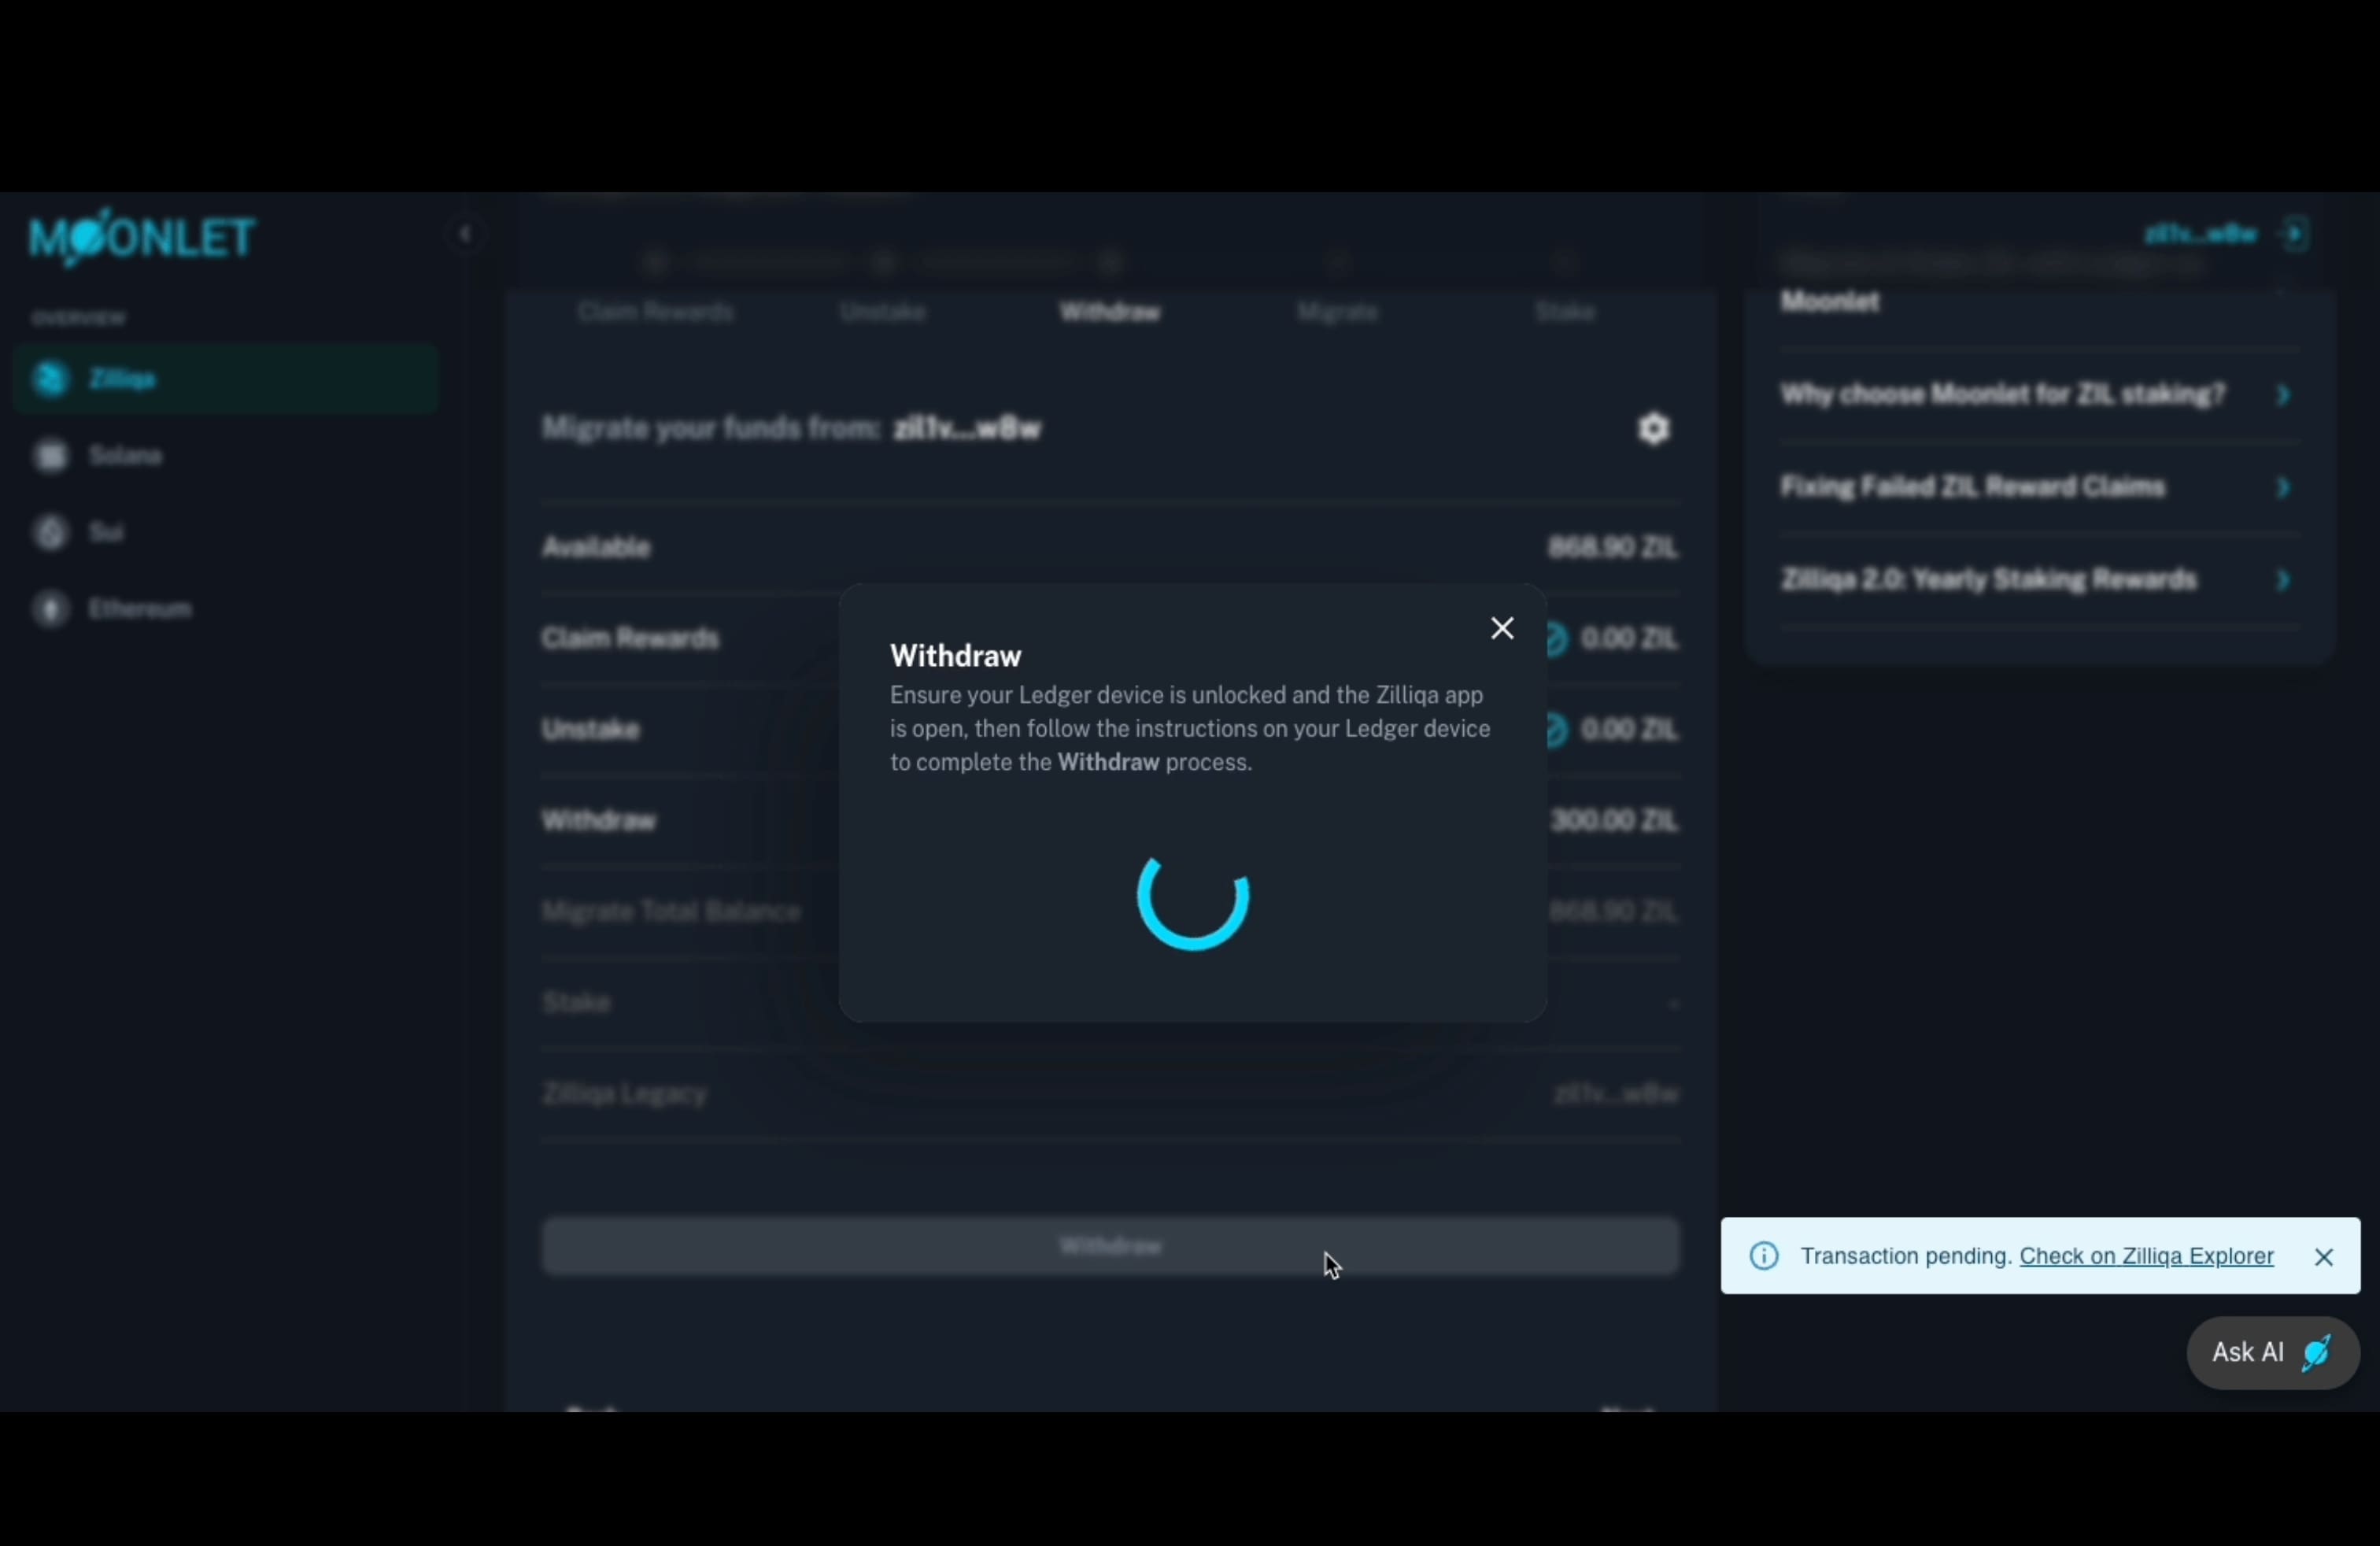Open settings gear next to wallet address
2380x1546 pixels.
(1654, 428)
